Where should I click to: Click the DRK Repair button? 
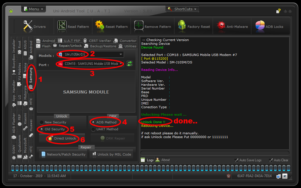coord(112,138)
